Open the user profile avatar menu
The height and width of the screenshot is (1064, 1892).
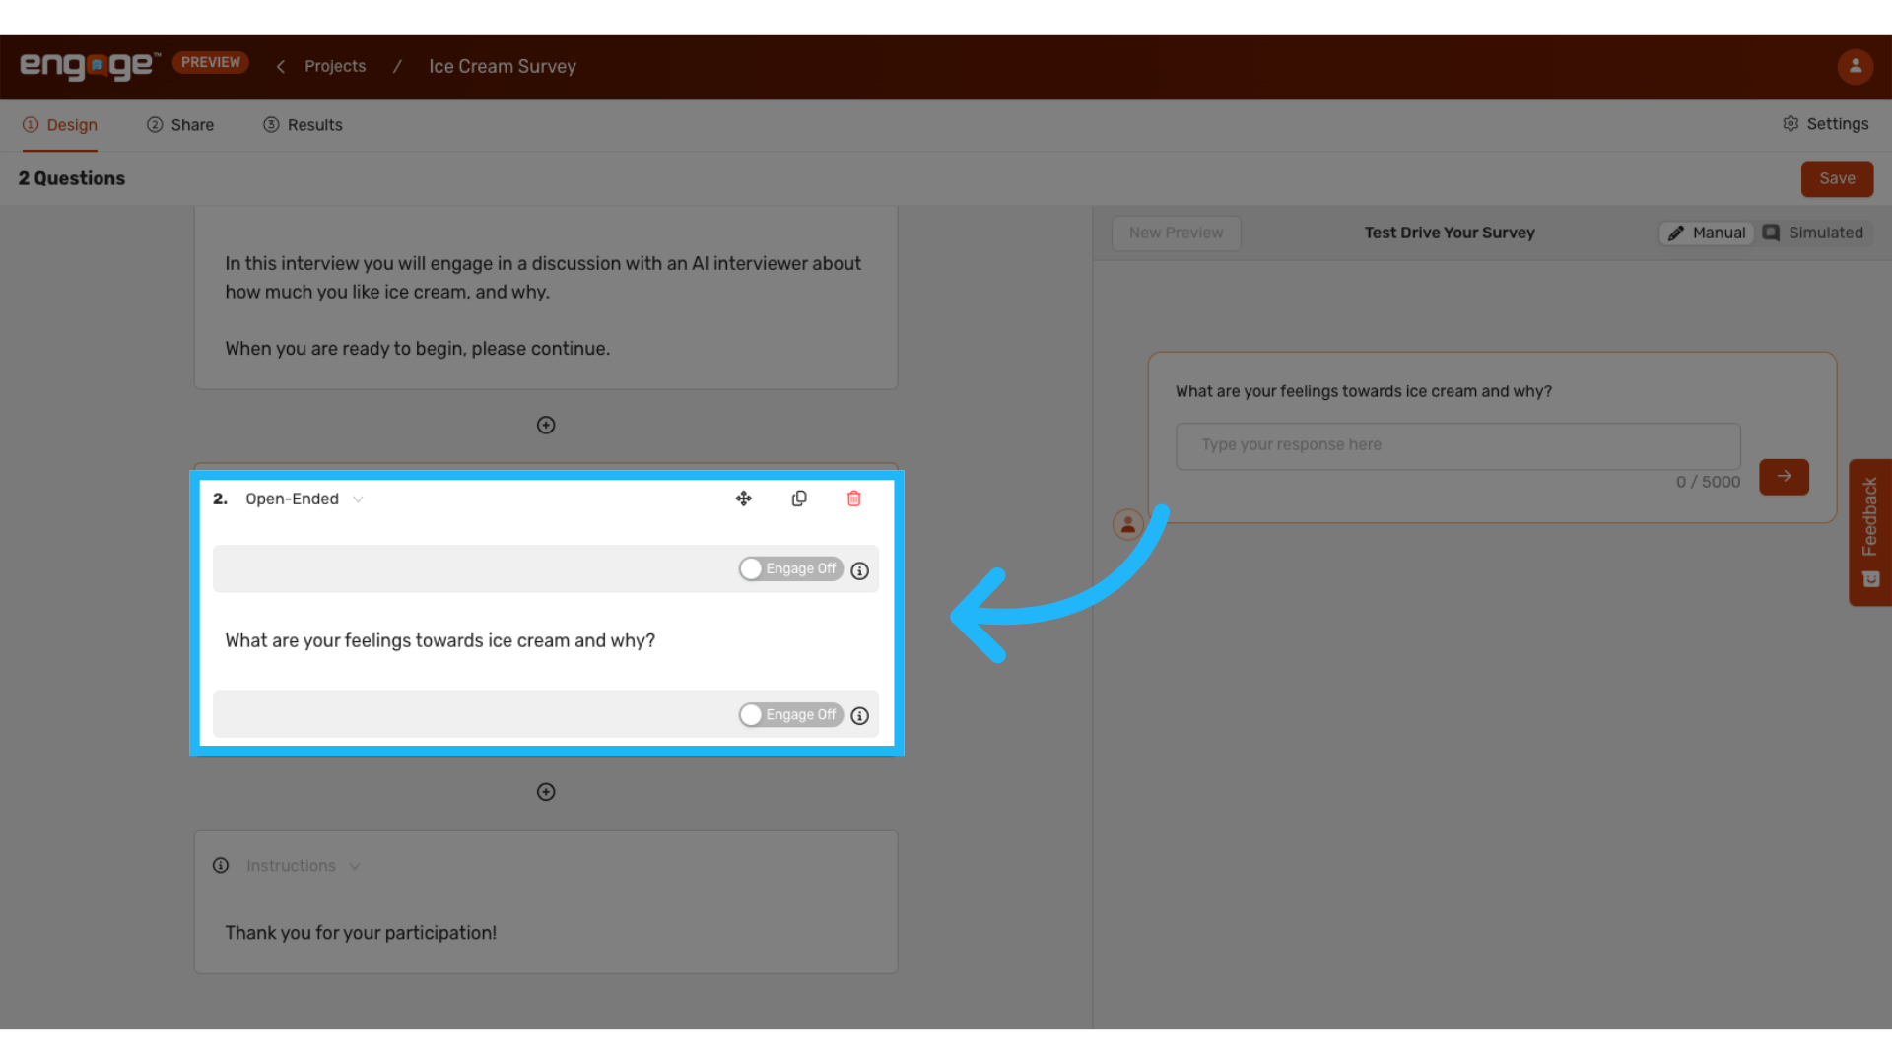(x=1857, y=66)
